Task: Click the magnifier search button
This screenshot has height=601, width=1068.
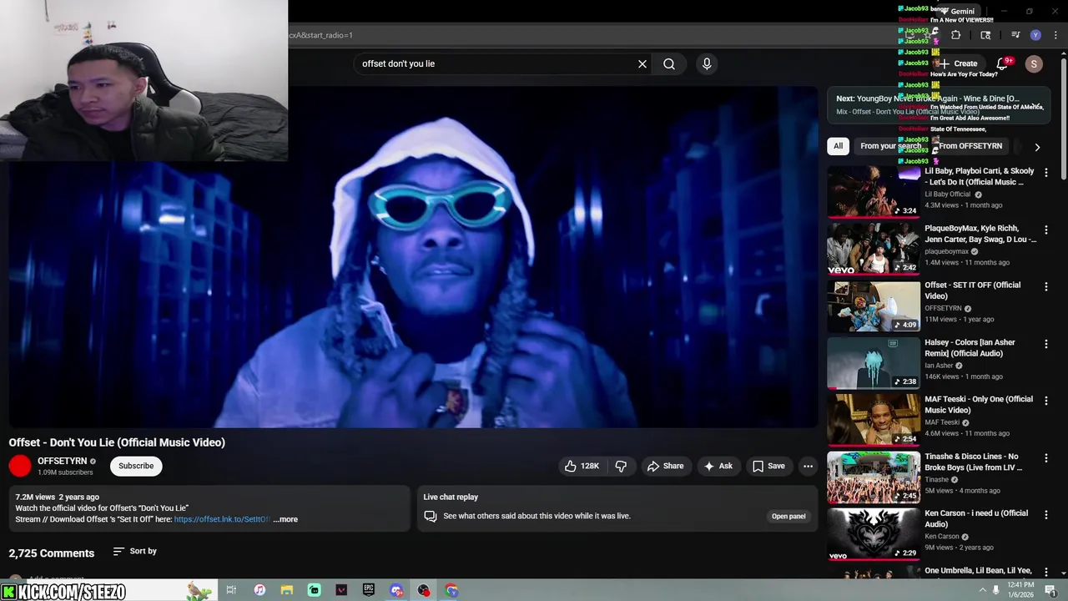Action: coord(669,63)
